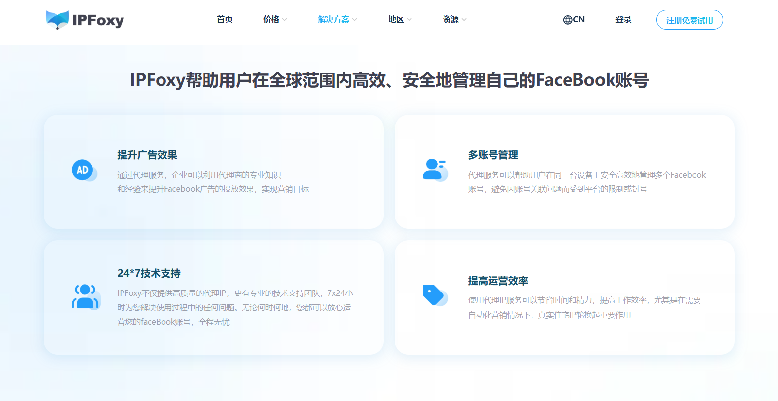Click the line starting 代理服务可以帮助用户在同一台设备

tap(587, 175)
